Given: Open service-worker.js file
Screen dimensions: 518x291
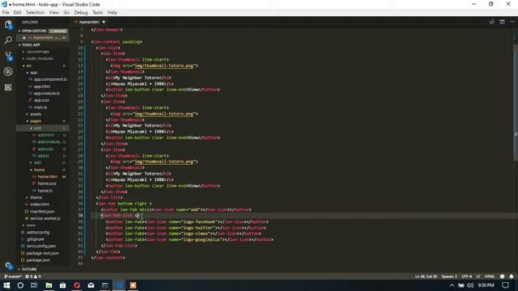Looking at the screenshot, I should pos(45,218).
